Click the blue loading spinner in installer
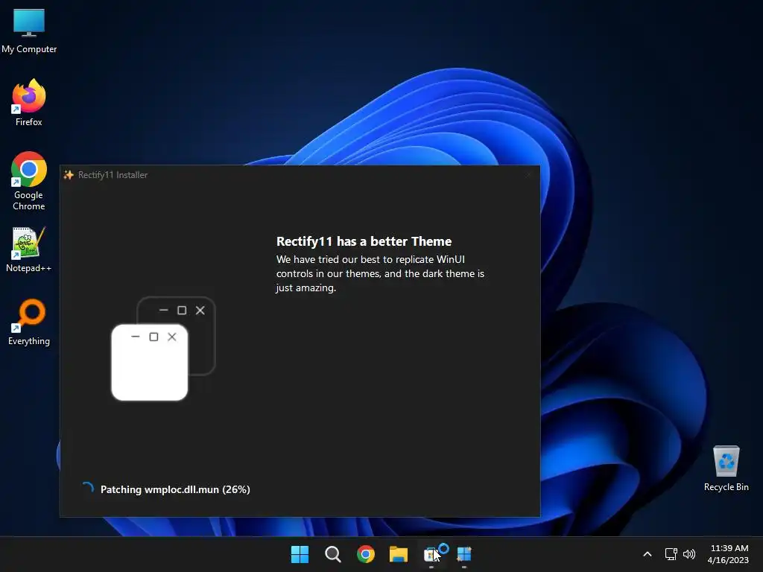This screenshot has width=763, height=572. click(88, 489)
